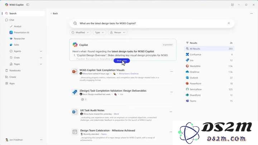258x145 pixels.
Task: Click the AI generated badge
Action: pos(167,45)
